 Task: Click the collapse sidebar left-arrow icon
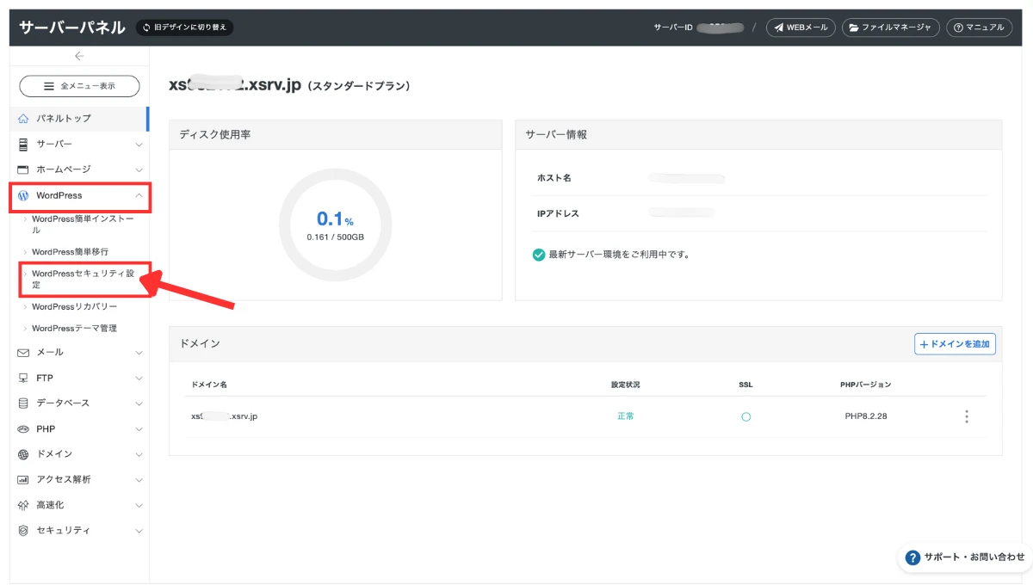pyautogui.click(x=79, y=57)
